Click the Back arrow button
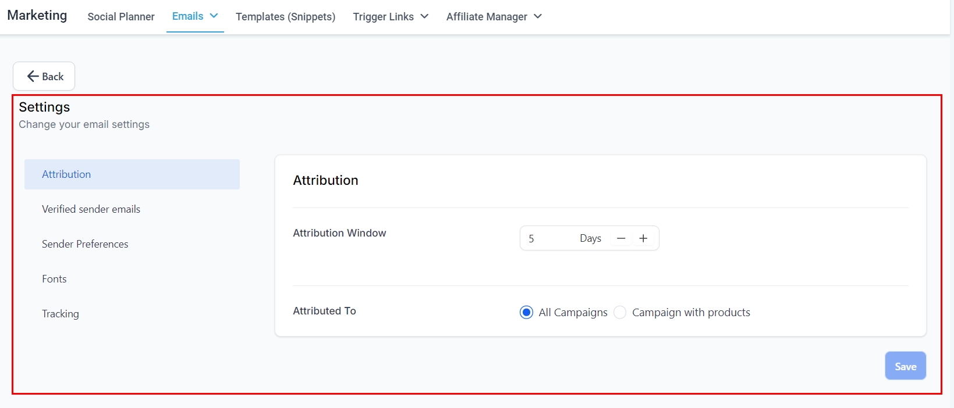 [x=44, y=76]
